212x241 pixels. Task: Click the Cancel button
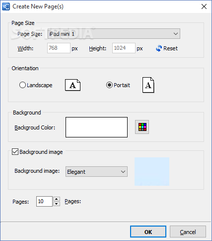click(188, 232)
